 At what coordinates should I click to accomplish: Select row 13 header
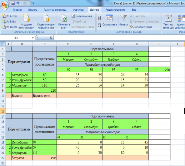3,111
